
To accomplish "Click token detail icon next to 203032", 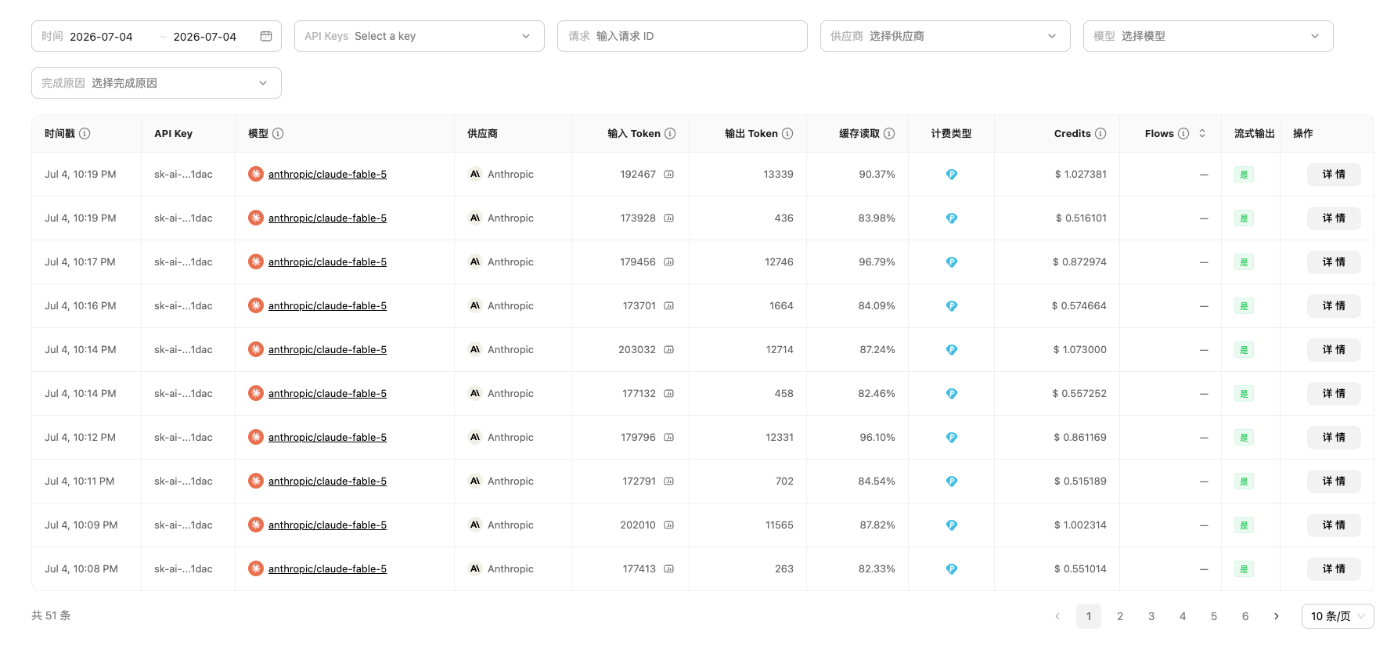I will [669, 350].
